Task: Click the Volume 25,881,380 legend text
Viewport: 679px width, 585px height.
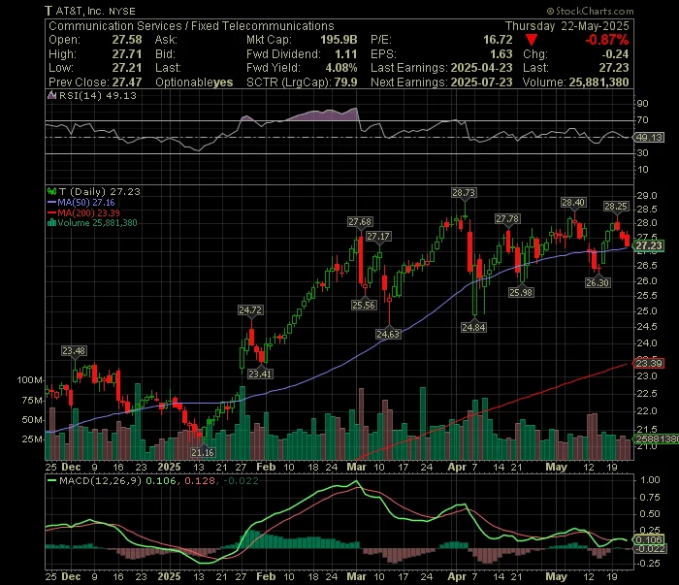Action: click(97, 223)
